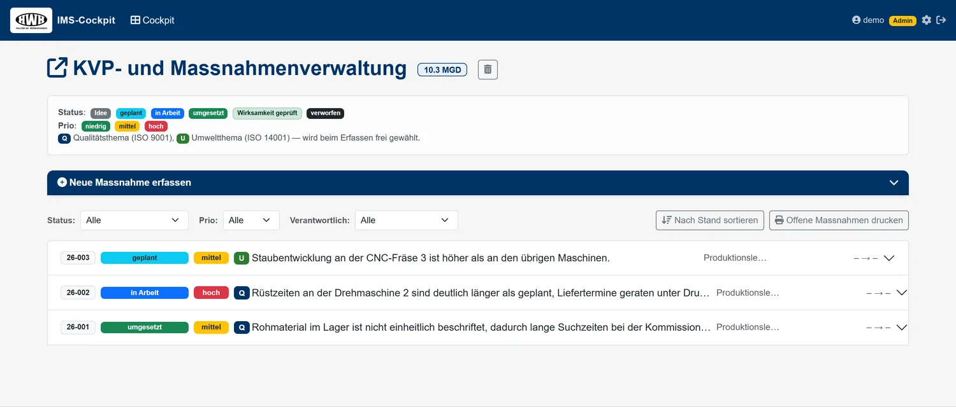Screen dimensions: 956x407
Task: Click the 26-002 ID badge
Action: pos(78,293)
